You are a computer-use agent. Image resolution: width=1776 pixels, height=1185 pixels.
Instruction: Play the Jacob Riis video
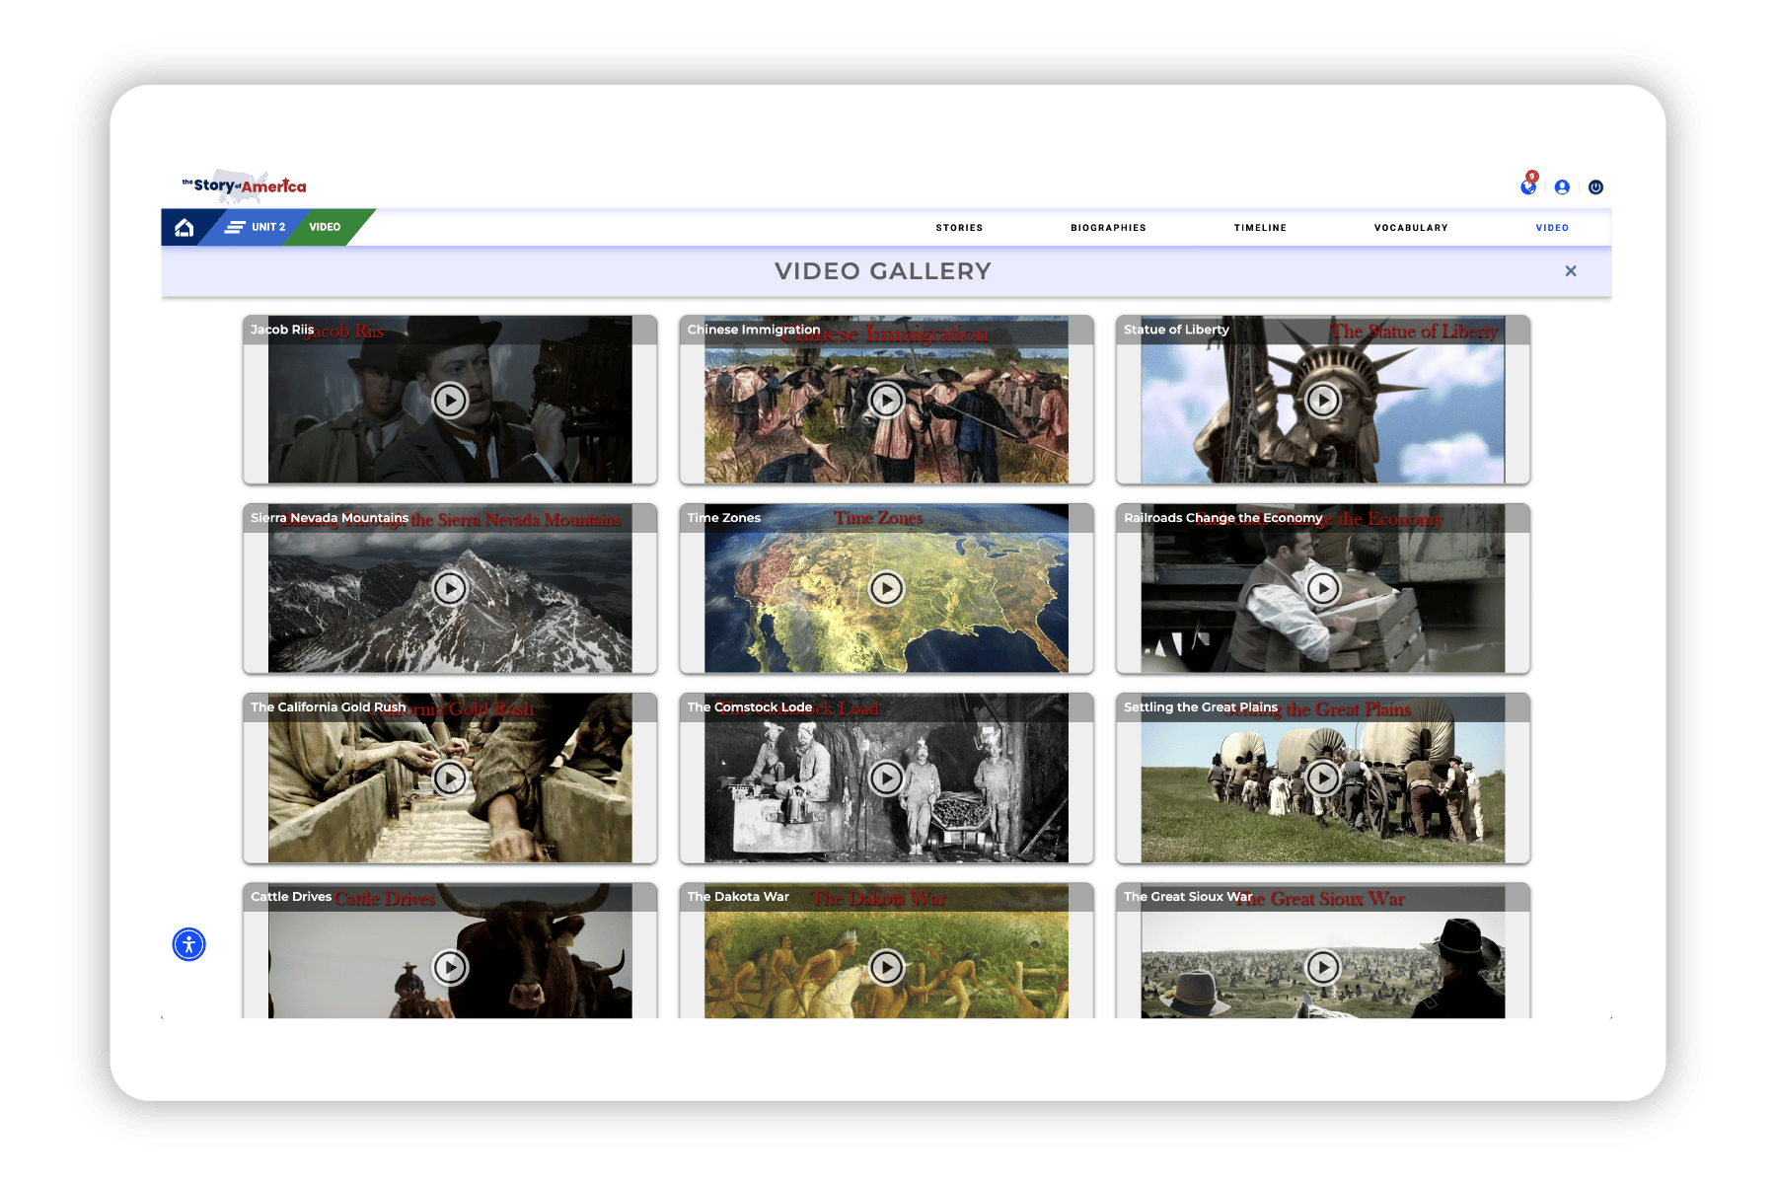(x=450, y=401)
